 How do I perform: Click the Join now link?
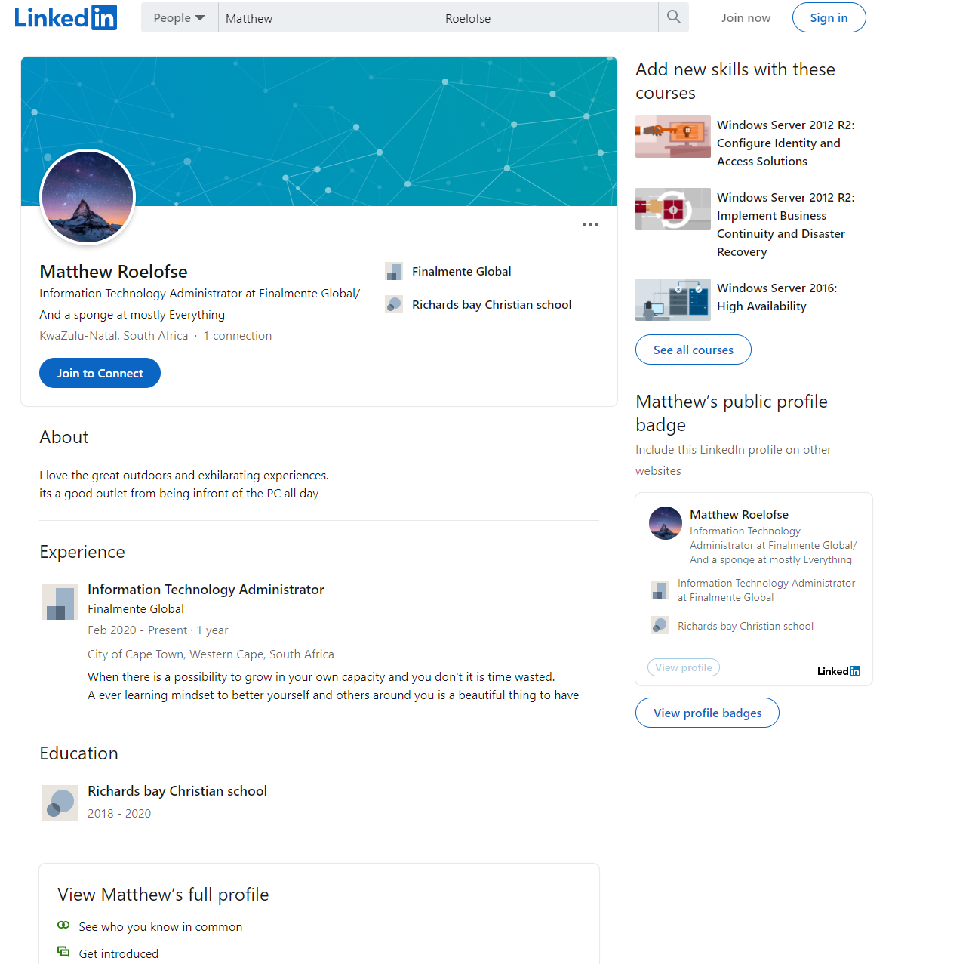(746, 18)
